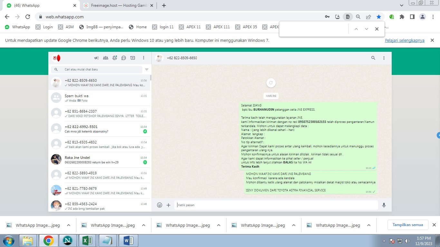This screenshot has height=247, width=440.
Task: Open your WhatsApp profile picture
Action: [56, 58]
